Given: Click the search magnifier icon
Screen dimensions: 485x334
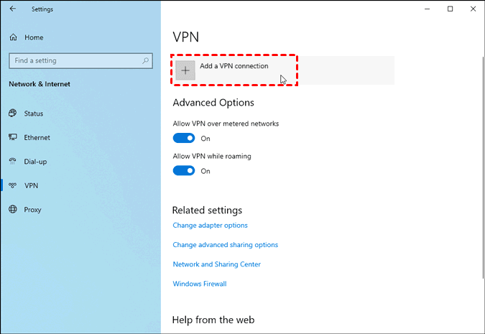Looking at the screenshot, I should (x=147, y=61).
